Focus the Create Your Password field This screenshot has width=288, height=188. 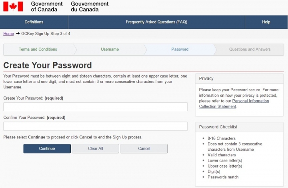[x=96, y=107]
